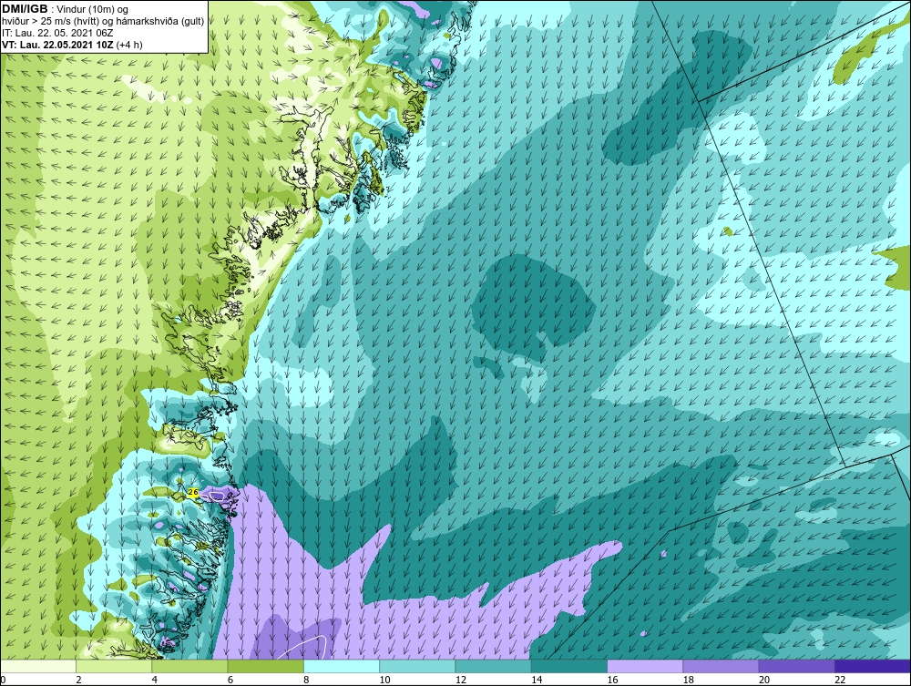The width and height of the screenshot is (911, 686).
Task: Click the legend scale value 22
Action: (x=840, y=680)
